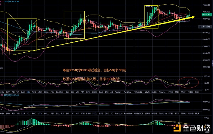The width and height of the screenshot is (213, 134).
Task: Select SKDJ in the indicator row under the KDJ panel
Action: [x=94, y=92]
